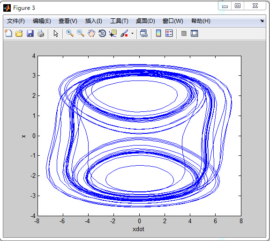
Task: Enable the Pan hand tool
Action: (91, 33)
